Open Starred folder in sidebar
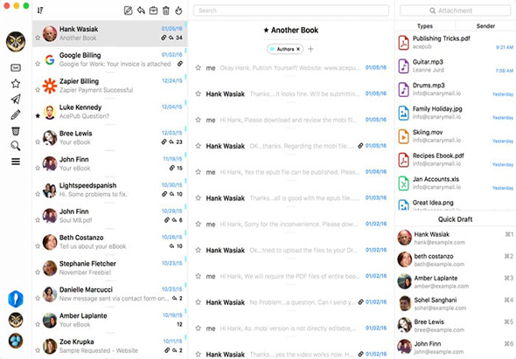 click(16, 84)
